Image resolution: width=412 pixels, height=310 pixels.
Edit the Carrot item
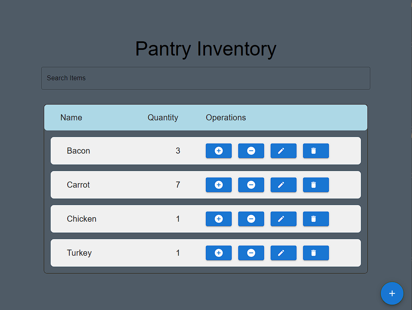284,185
